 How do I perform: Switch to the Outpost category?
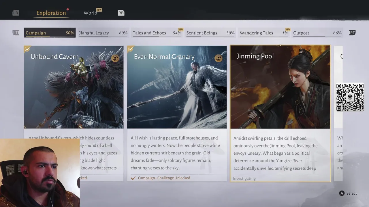point(317,33)
